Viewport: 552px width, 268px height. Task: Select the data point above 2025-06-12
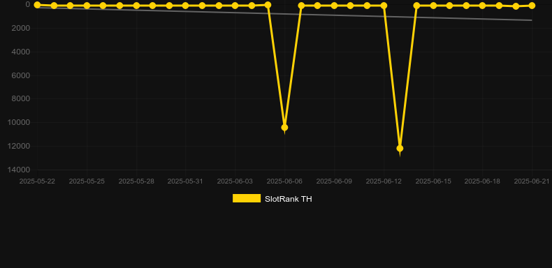click(x=384, y=6)
